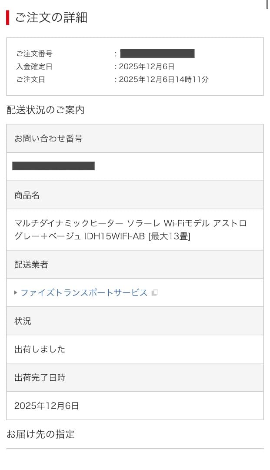Click the order date 2025年12月6日14時11分
Viewport: 270px width, 470px height.
pos(161,80)
